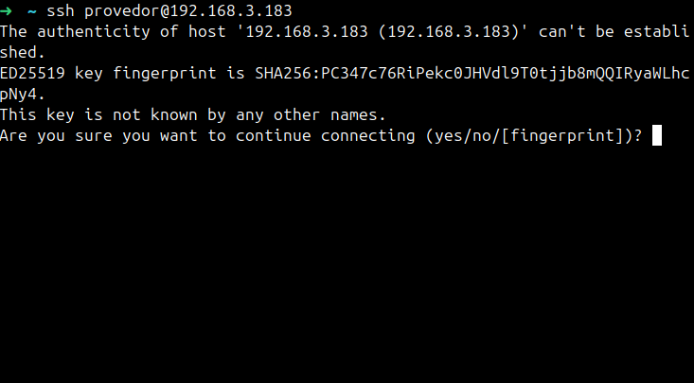Click 'Are you sure' at line start
Image resolution: width=694 pixels, height=383 pixels.
pyautogui.click(x=56, y=136)
